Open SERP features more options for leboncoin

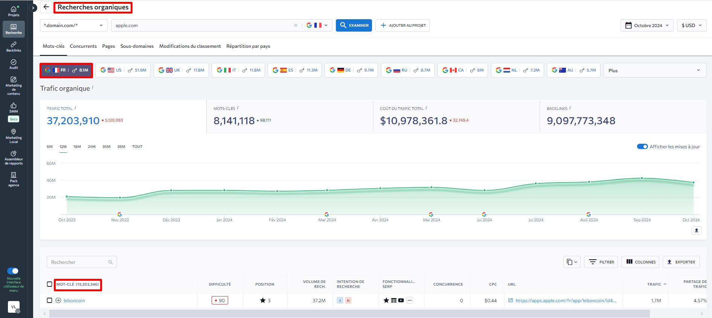[410, 300]
